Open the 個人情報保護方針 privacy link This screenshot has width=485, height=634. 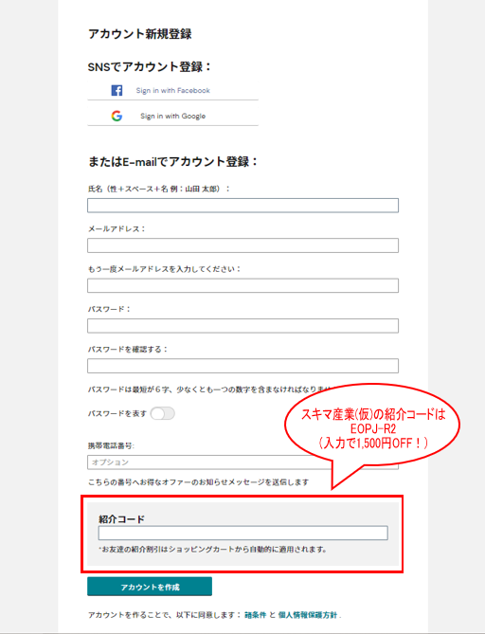click(x=308, y=615)
